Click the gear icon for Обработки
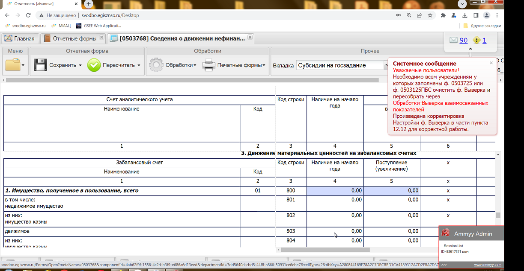 coord(156,65)
